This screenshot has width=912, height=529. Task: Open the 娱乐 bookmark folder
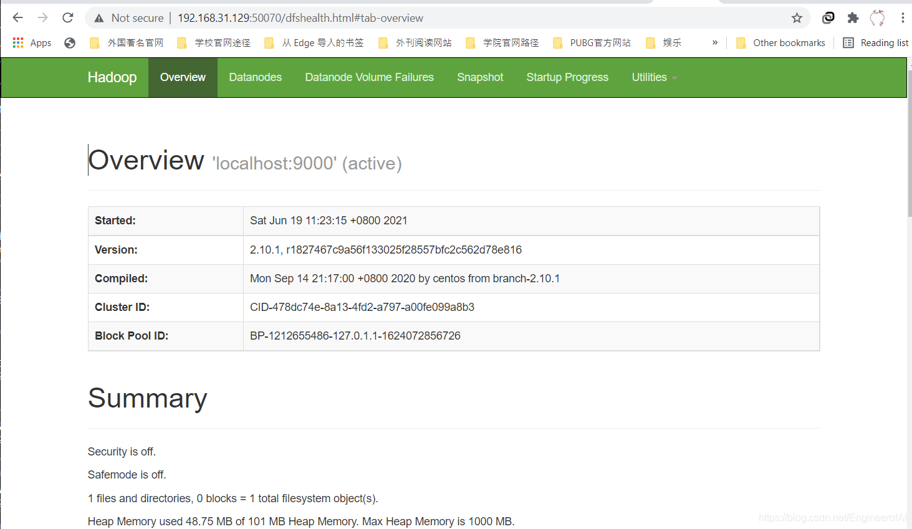coord(664,42)
